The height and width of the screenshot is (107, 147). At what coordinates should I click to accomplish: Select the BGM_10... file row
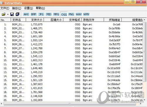click(x=71, y=60)
